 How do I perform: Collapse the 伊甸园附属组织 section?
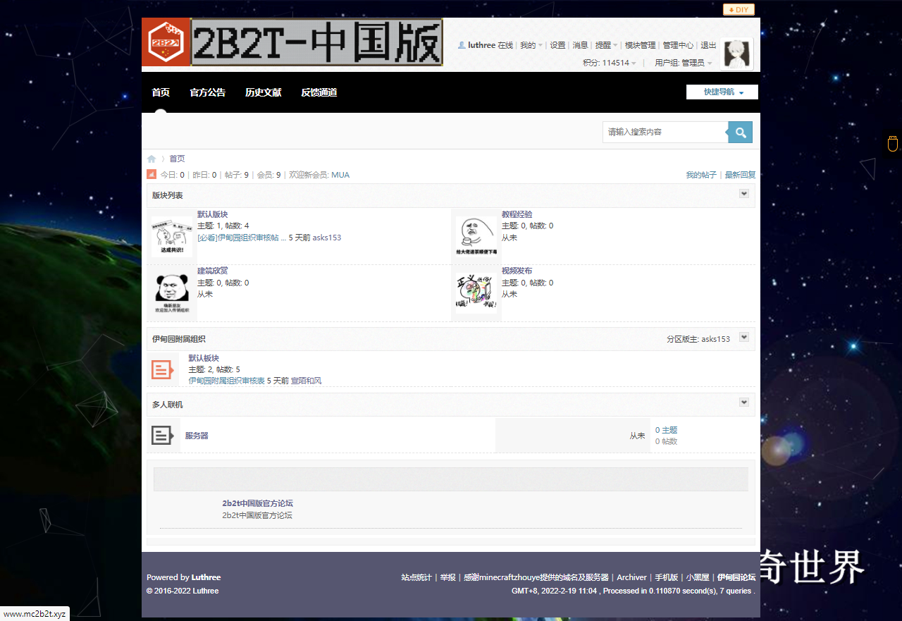(743, 337)
